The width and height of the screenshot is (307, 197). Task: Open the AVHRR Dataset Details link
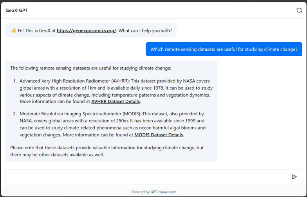click(116, 102)
